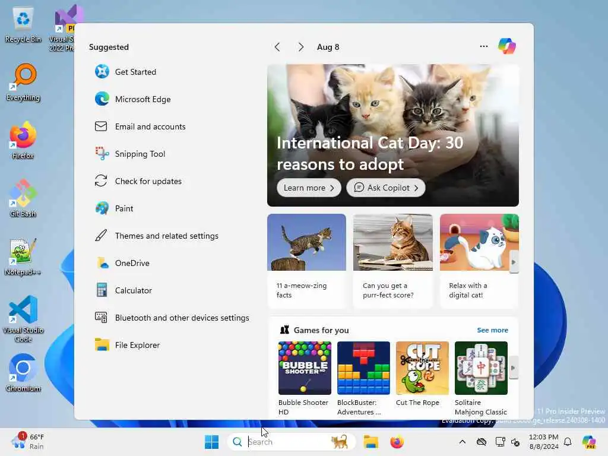Select the Git Bash desktop shortcut

[23, 198]
